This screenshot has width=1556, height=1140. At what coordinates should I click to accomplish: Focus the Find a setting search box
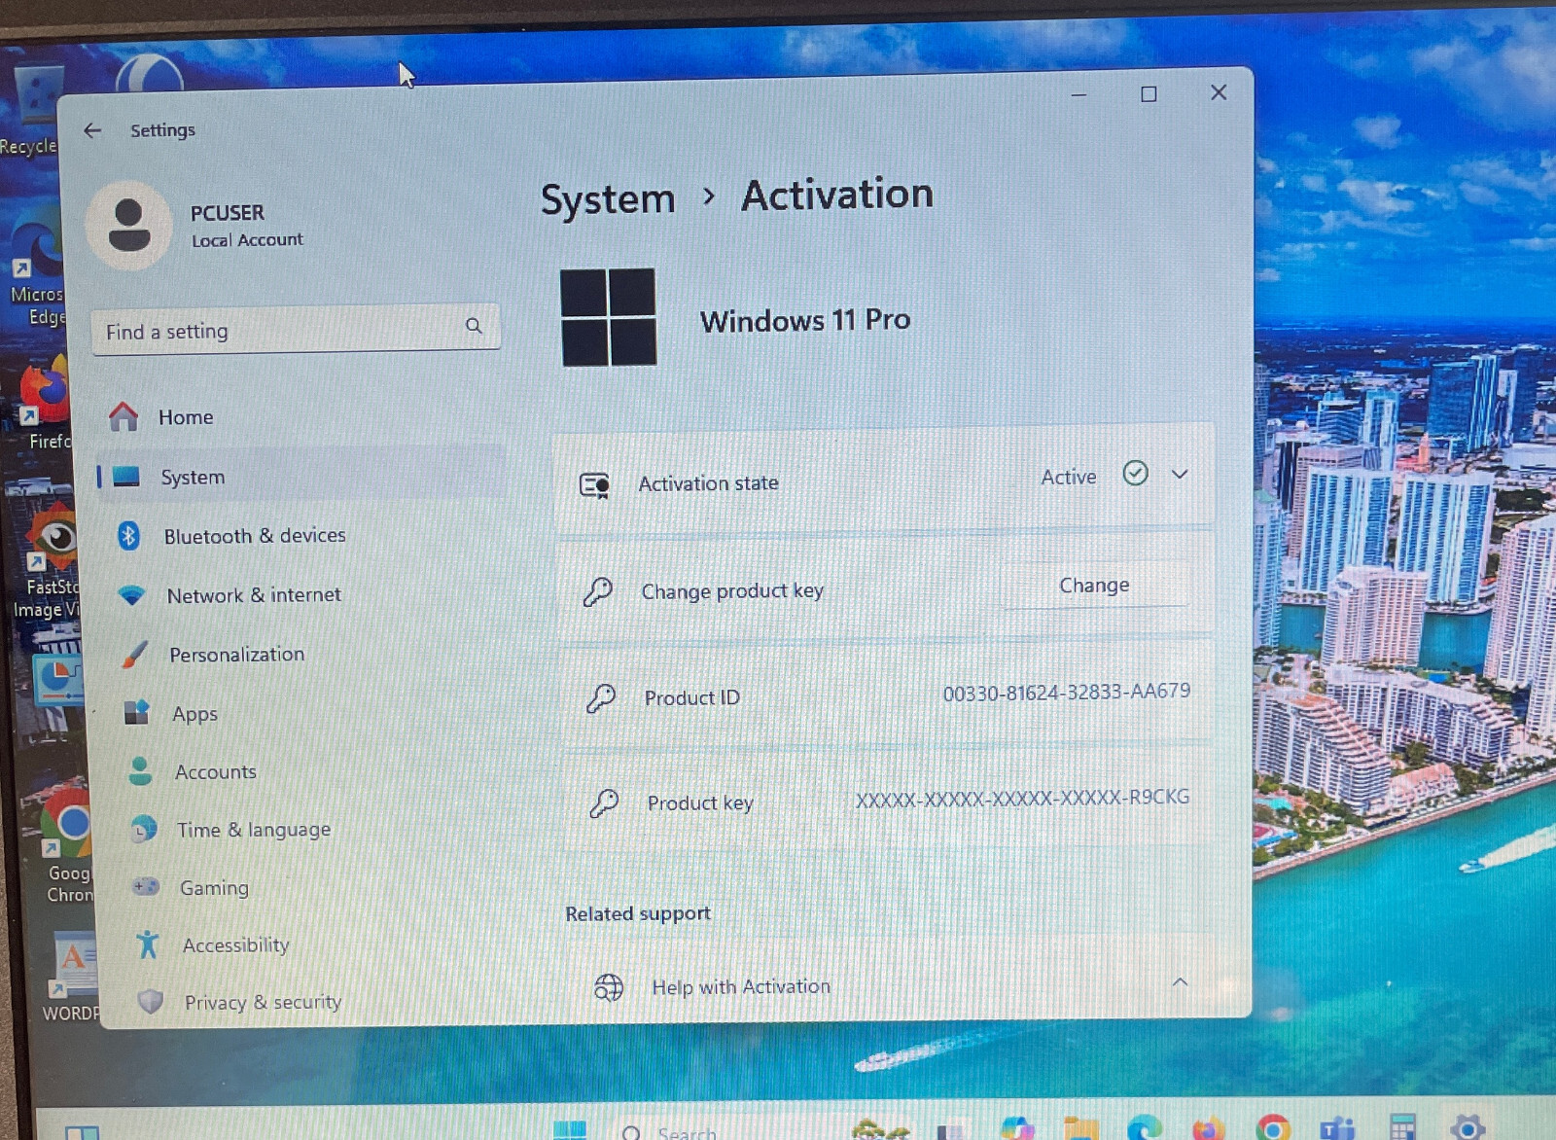[x=296, y=330]
